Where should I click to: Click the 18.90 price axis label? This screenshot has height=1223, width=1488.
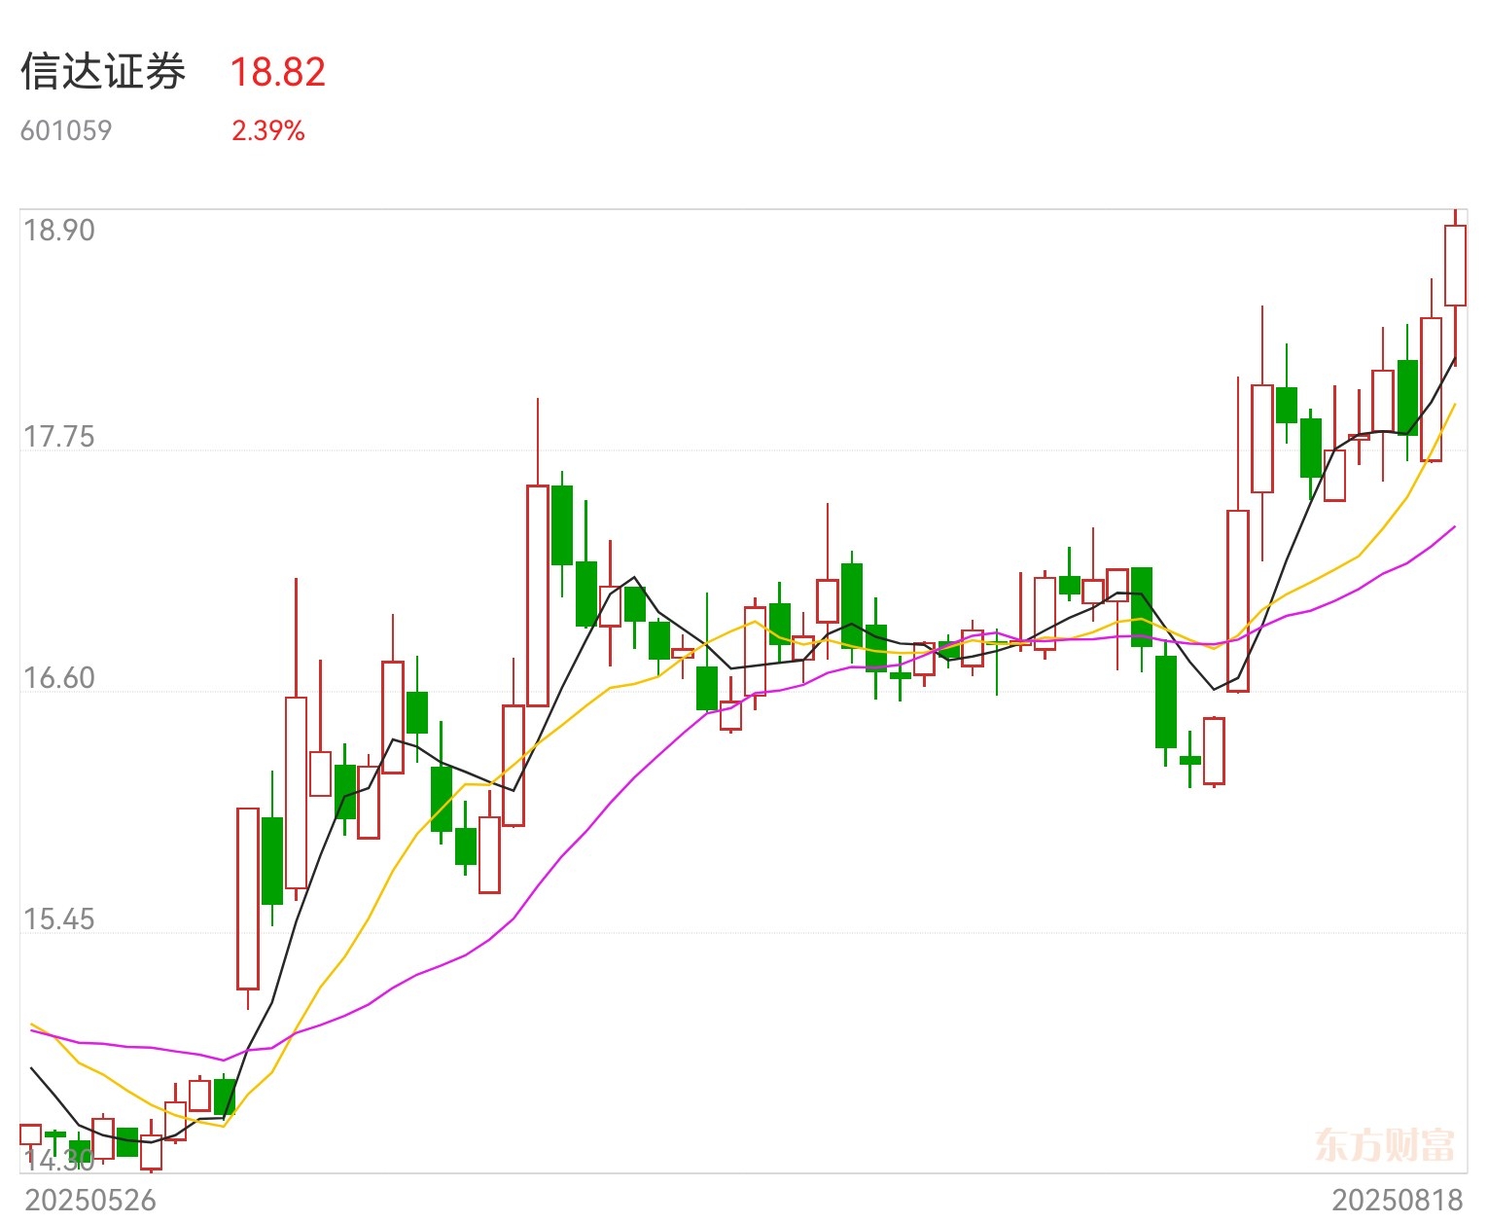point(59,231)
